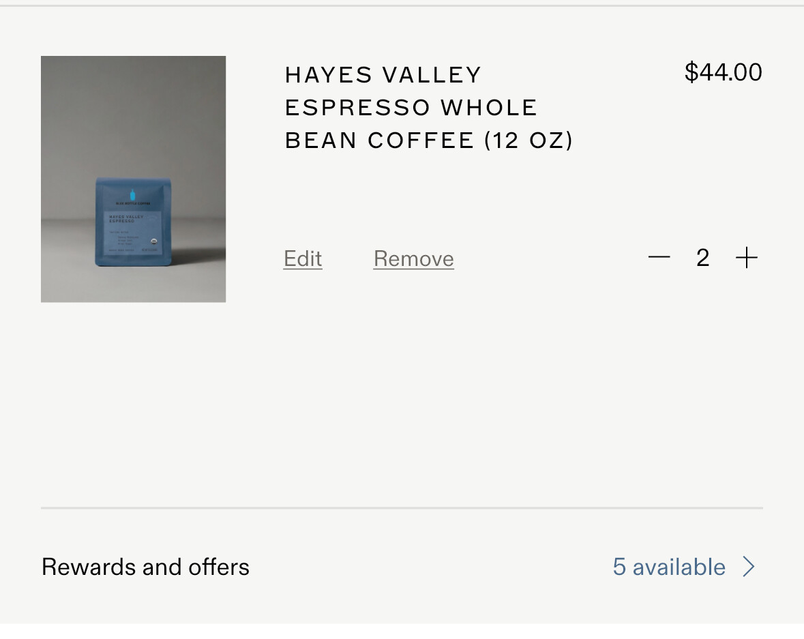Click the "HAYES VALLEY" line of the title

coord(383,74)
